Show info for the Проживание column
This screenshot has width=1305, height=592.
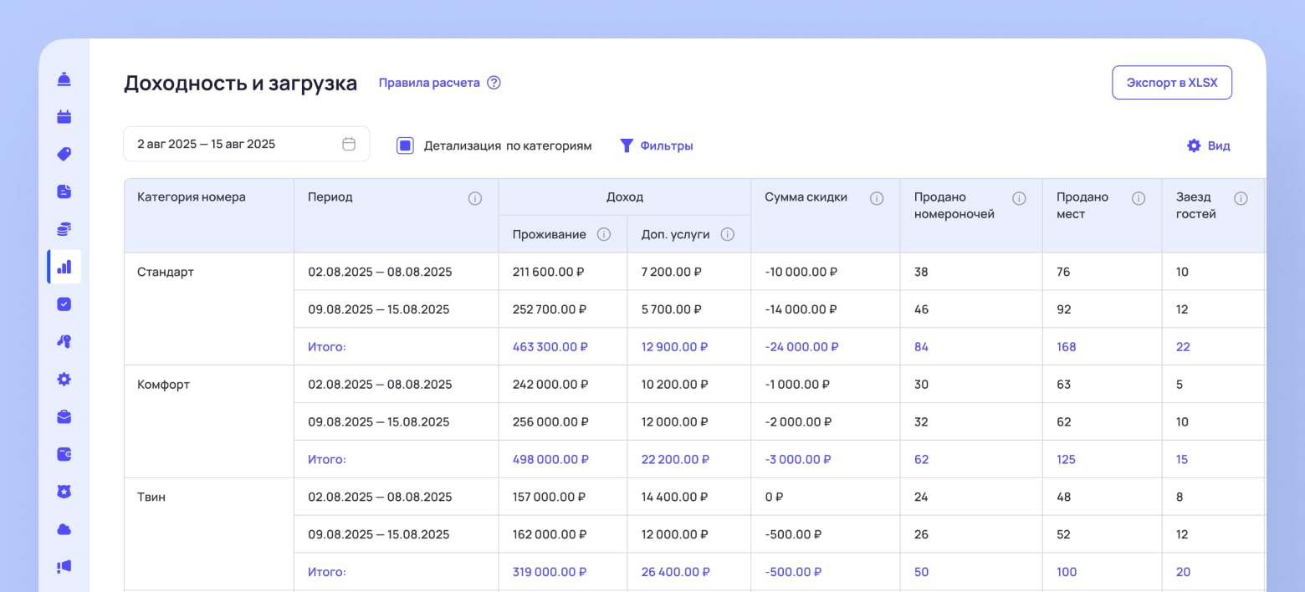point(604,234)
